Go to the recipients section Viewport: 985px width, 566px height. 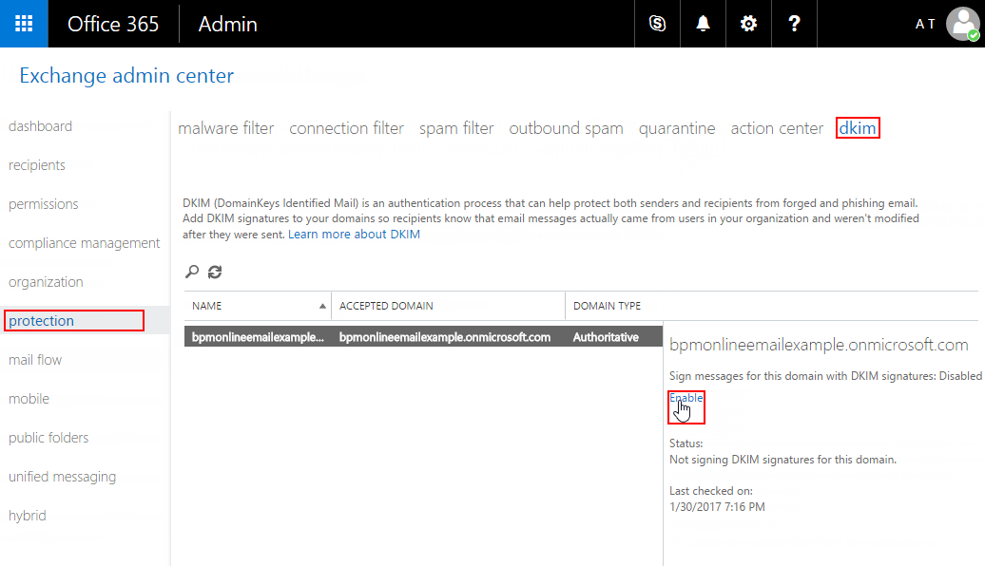click(36, 164)
